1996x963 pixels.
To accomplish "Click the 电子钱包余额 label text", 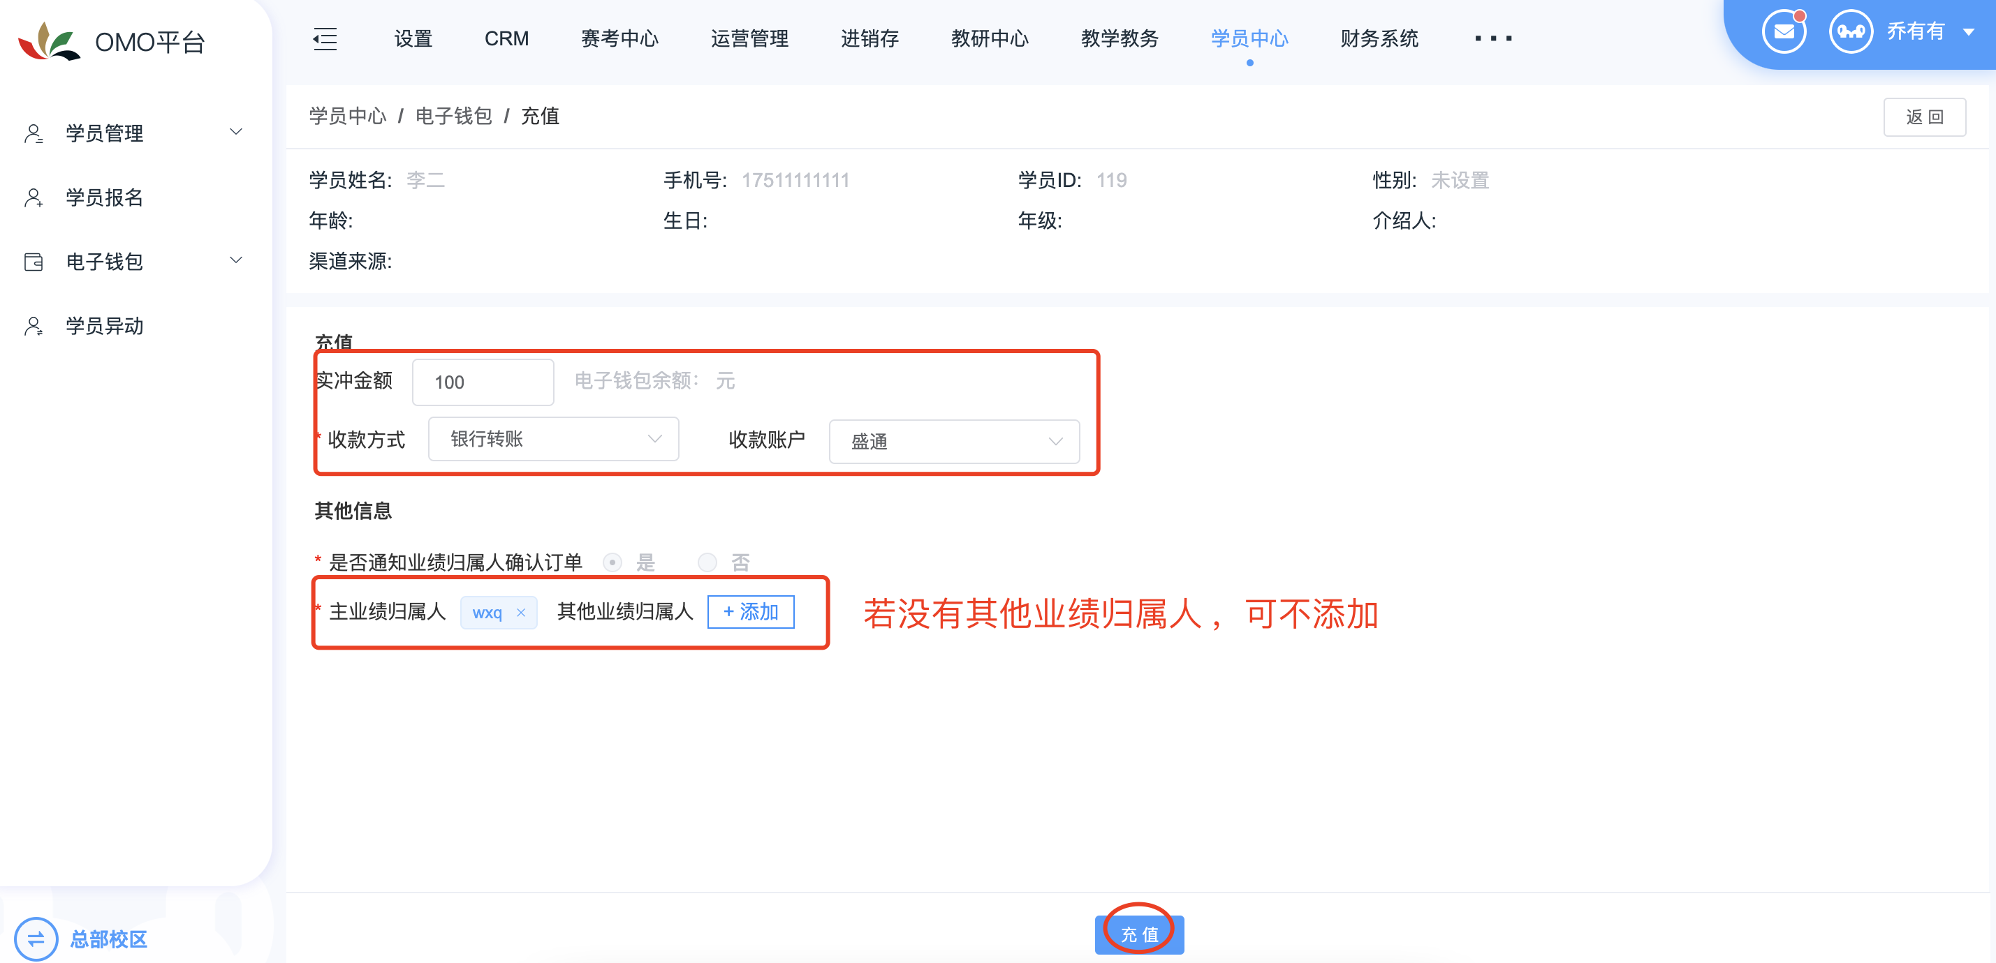I will (x=637, y=380).
